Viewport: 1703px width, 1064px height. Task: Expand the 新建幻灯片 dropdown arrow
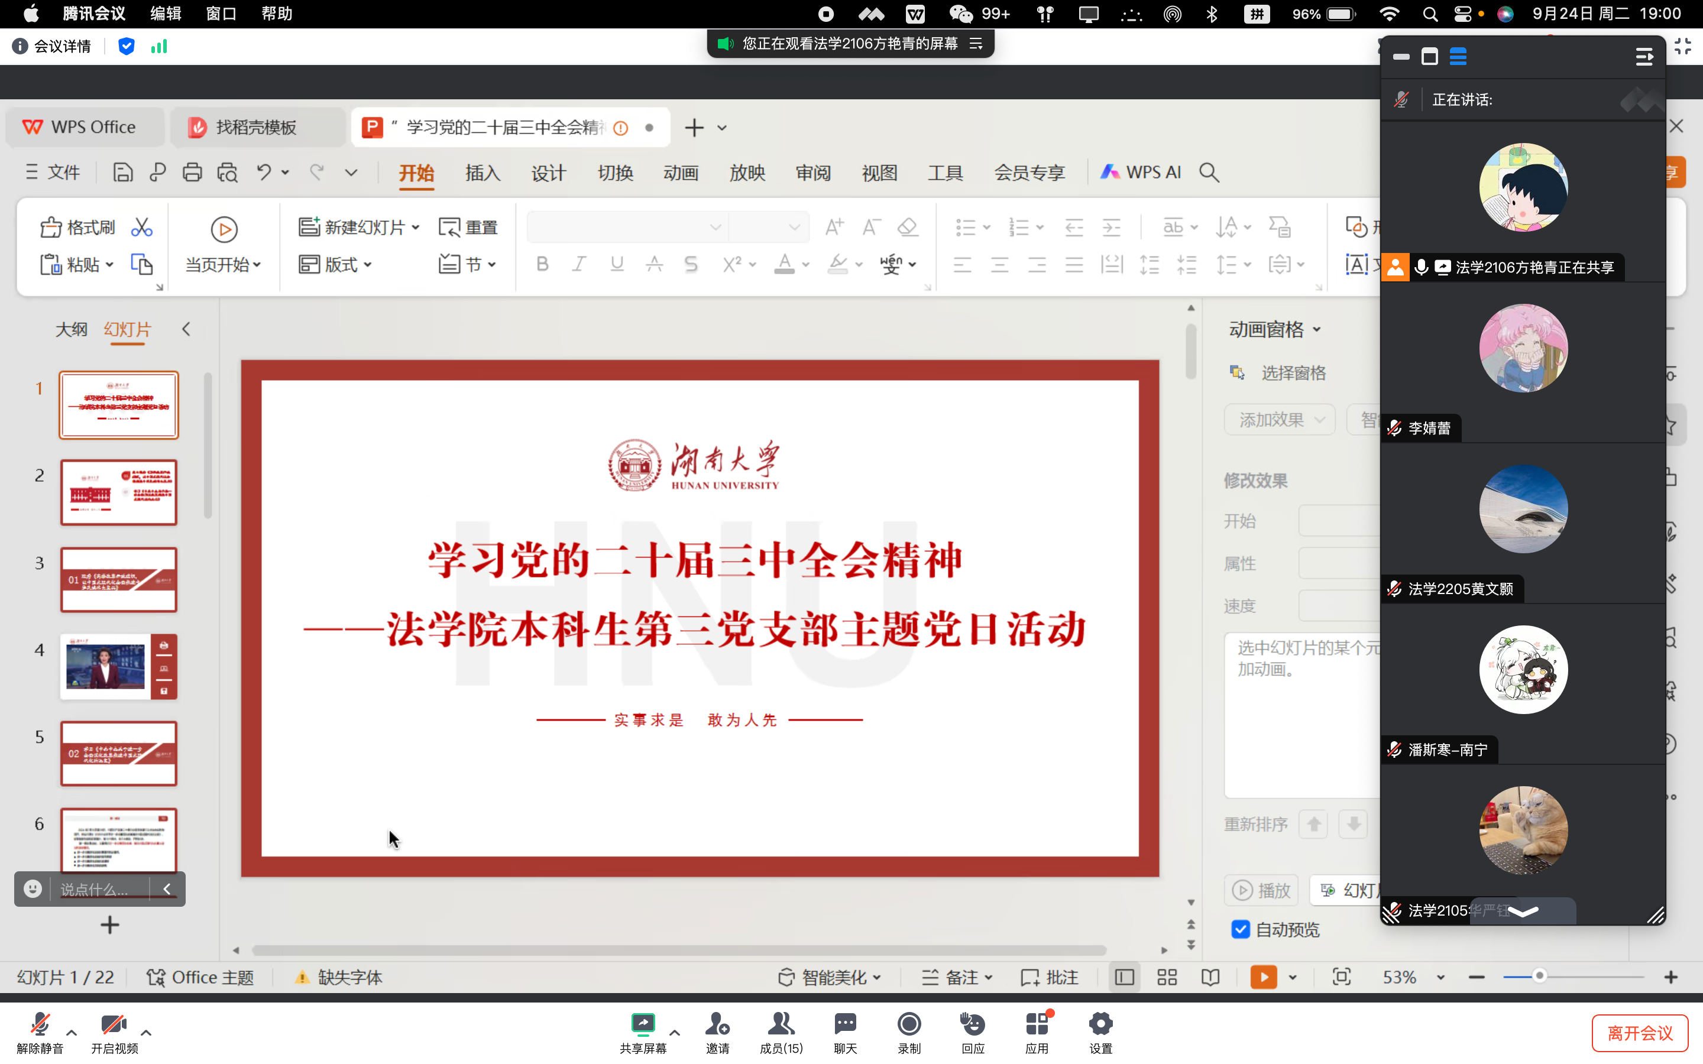(x=416, y=228)
